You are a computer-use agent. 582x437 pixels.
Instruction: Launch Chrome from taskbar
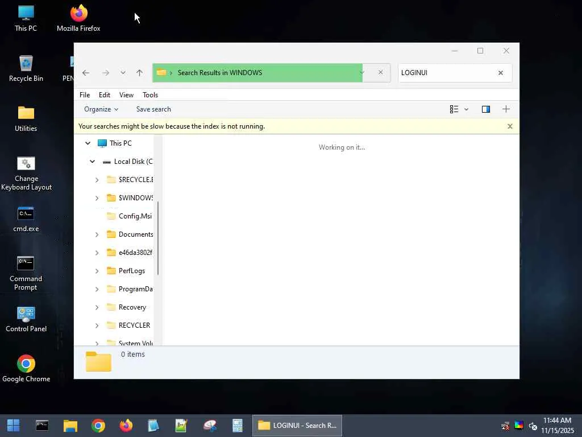tap(98, 426)
